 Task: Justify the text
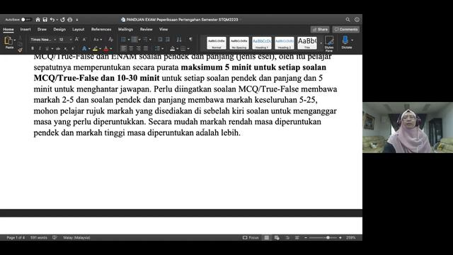click(146, 49)
